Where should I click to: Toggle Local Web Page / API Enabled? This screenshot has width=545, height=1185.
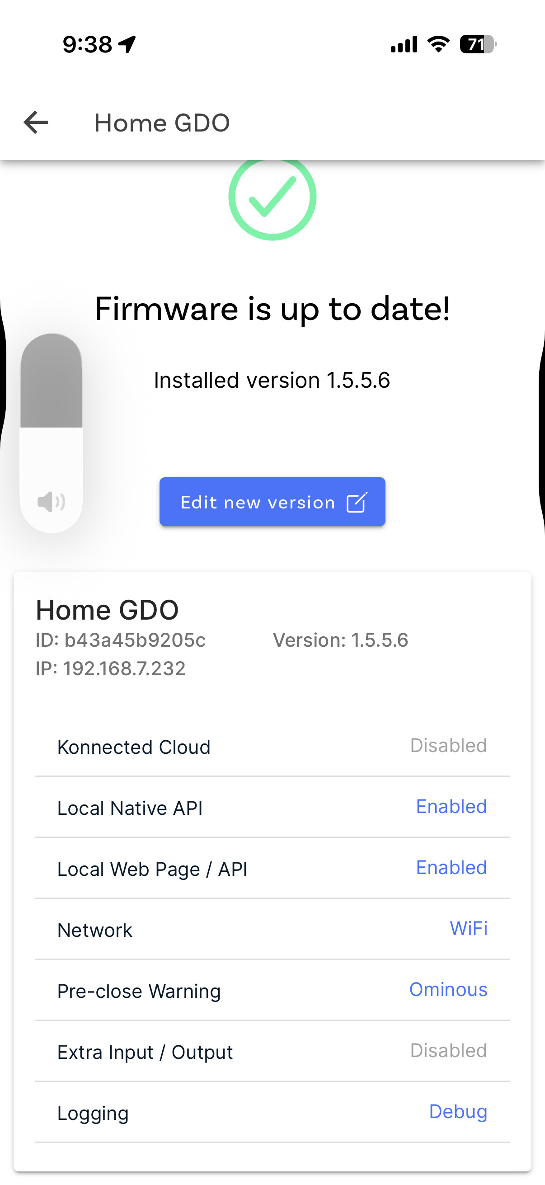pos(451,868)
